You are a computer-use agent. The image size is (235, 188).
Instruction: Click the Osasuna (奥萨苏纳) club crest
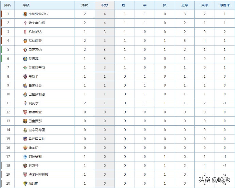point(25,50)
